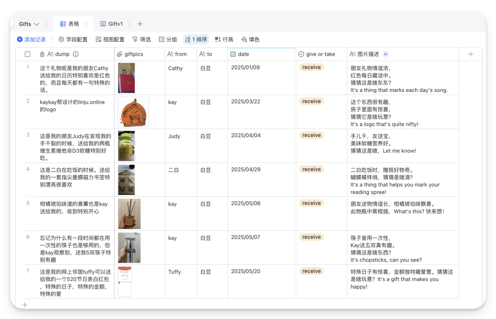Open the red packet screenshot thumbnail
The image size is (496, 319).
point(124,282)
